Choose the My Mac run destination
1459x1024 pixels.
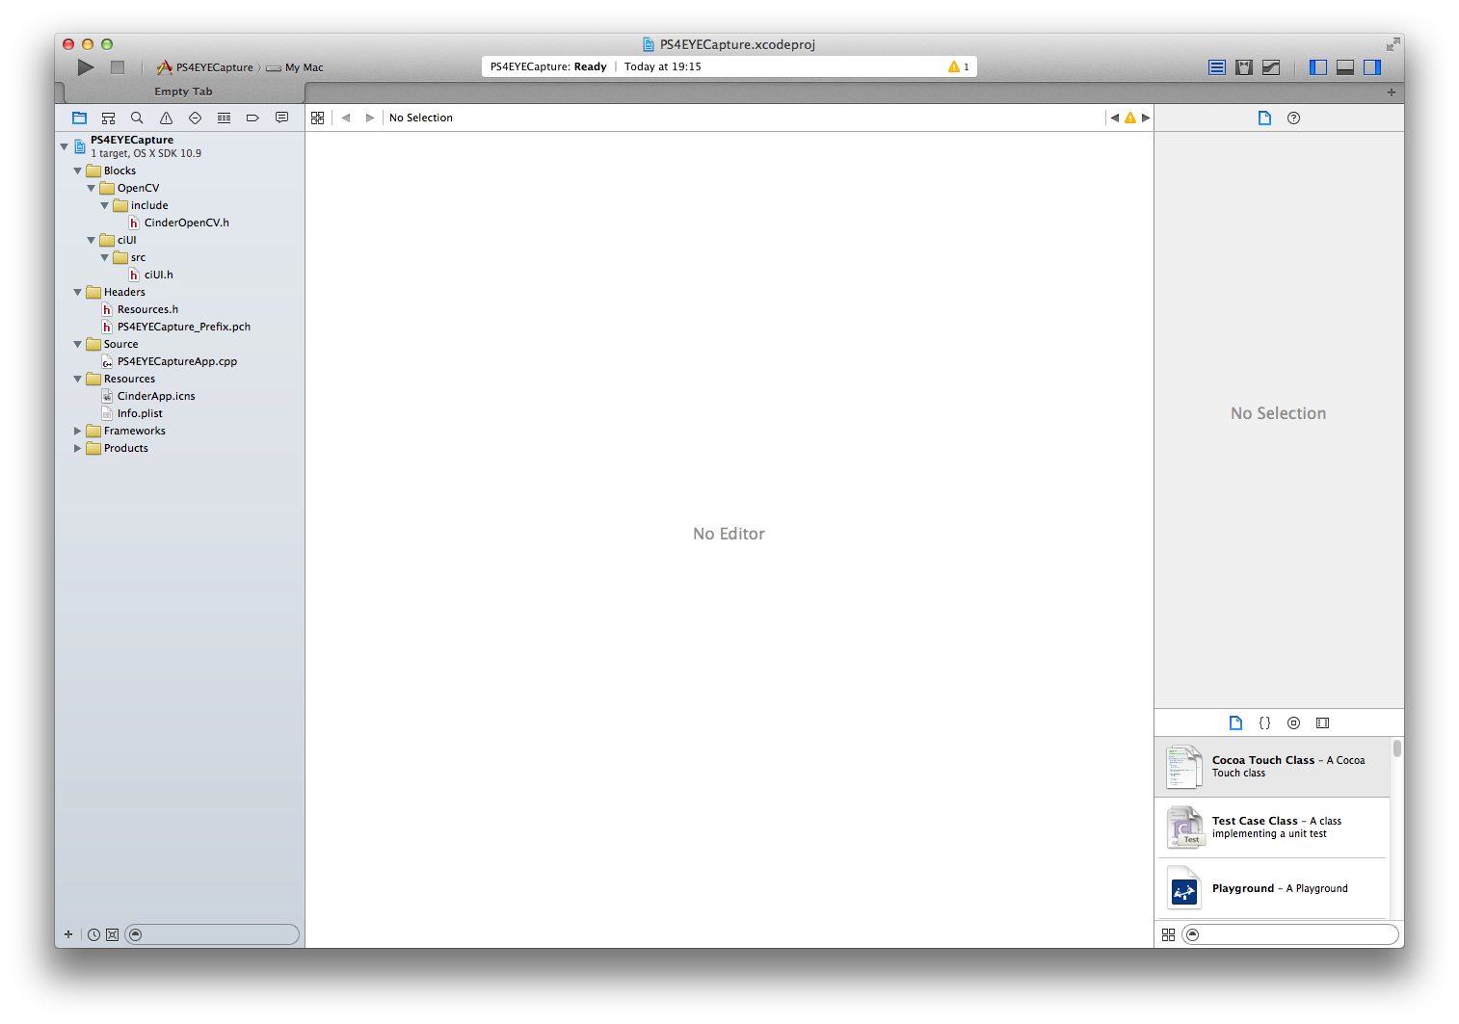[x=295, y=67]
